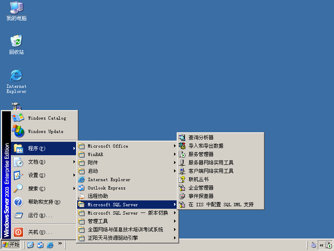Open Microsoft SQL Server — 版本切换 folder
This screenshot has height=251, width=334.
tap(127, 213)
